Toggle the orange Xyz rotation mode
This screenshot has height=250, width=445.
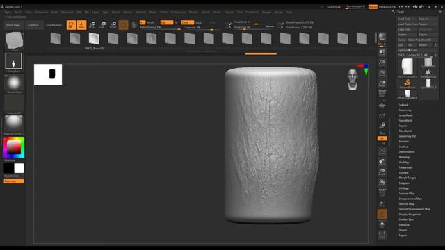382,138
